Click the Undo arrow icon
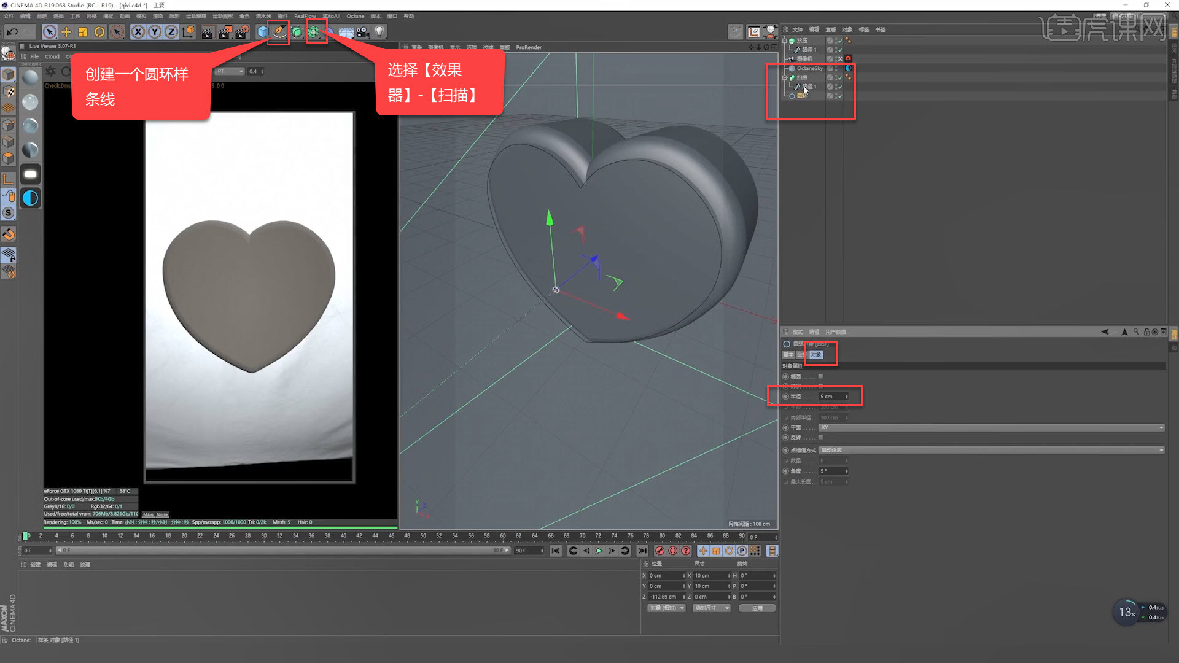 (12, 32)
